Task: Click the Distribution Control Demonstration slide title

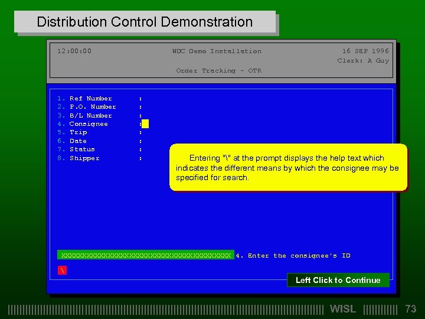Action: click(x=145, y=22)
